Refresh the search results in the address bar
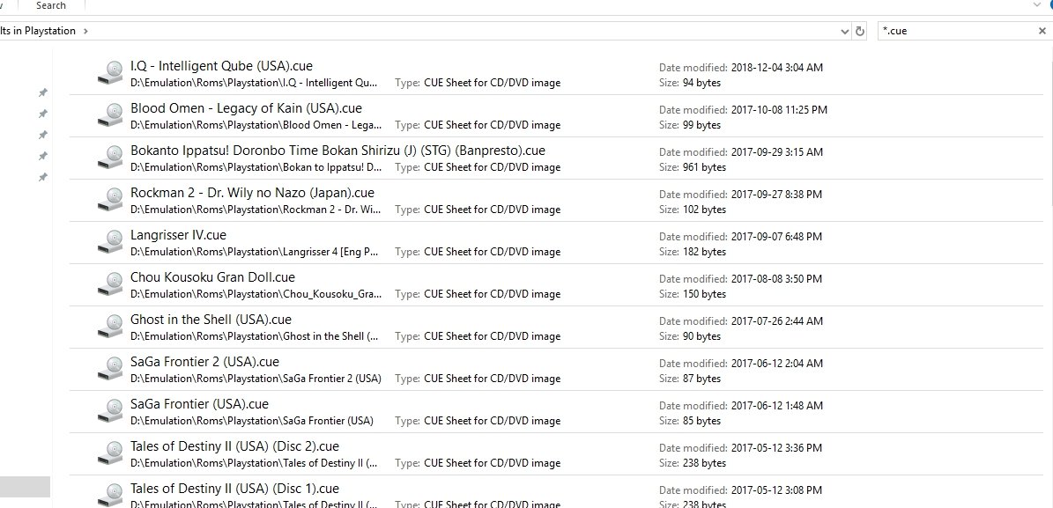Image resolution: width=1053 pixels, height=508 pixels. [860, 31]
